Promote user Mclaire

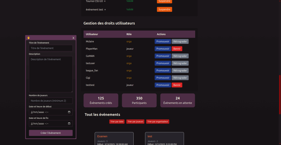click(163, 41)
